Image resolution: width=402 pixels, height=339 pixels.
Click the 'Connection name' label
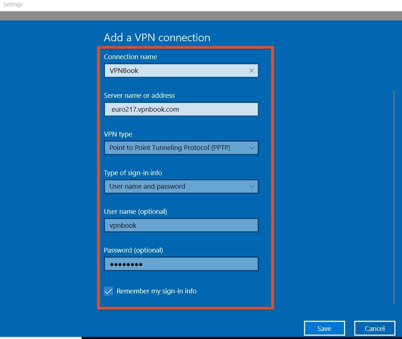point(130,57)
